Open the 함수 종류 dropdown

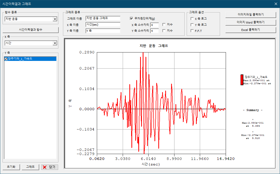(x=55, y=19)
